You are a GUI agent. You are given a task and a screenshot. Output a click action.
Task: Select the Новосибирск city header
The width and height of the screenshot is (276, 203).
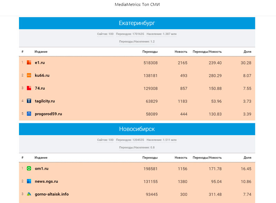coord(137,129)
